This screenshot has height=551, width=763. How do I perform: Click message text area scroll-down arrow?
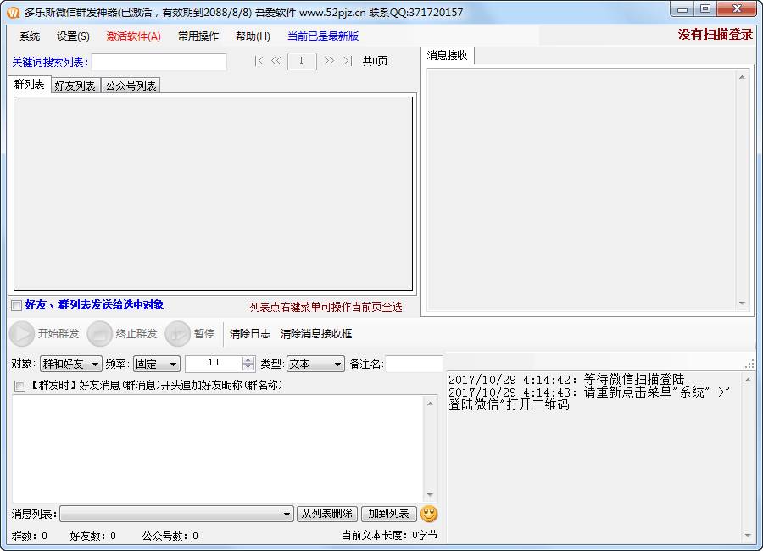point(430,494)
